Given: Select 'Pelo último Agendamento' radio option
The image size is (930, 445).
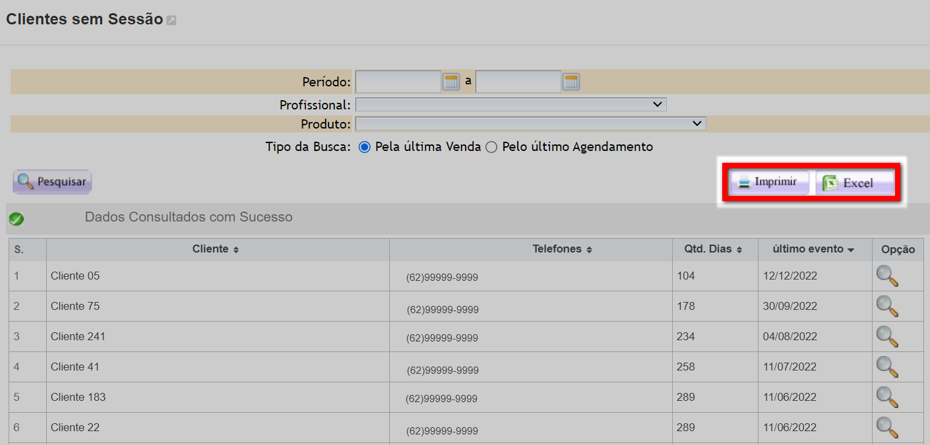Looking at the screenshot, I should coord(491,148).
